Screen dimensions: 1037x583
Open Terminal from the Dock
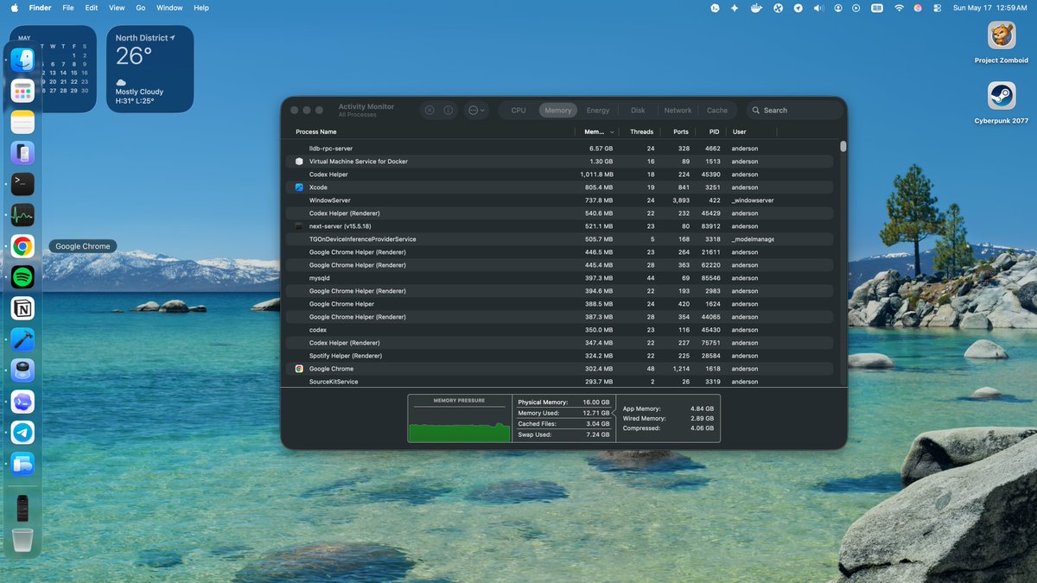pyautogui.click(x=22, y=184)
